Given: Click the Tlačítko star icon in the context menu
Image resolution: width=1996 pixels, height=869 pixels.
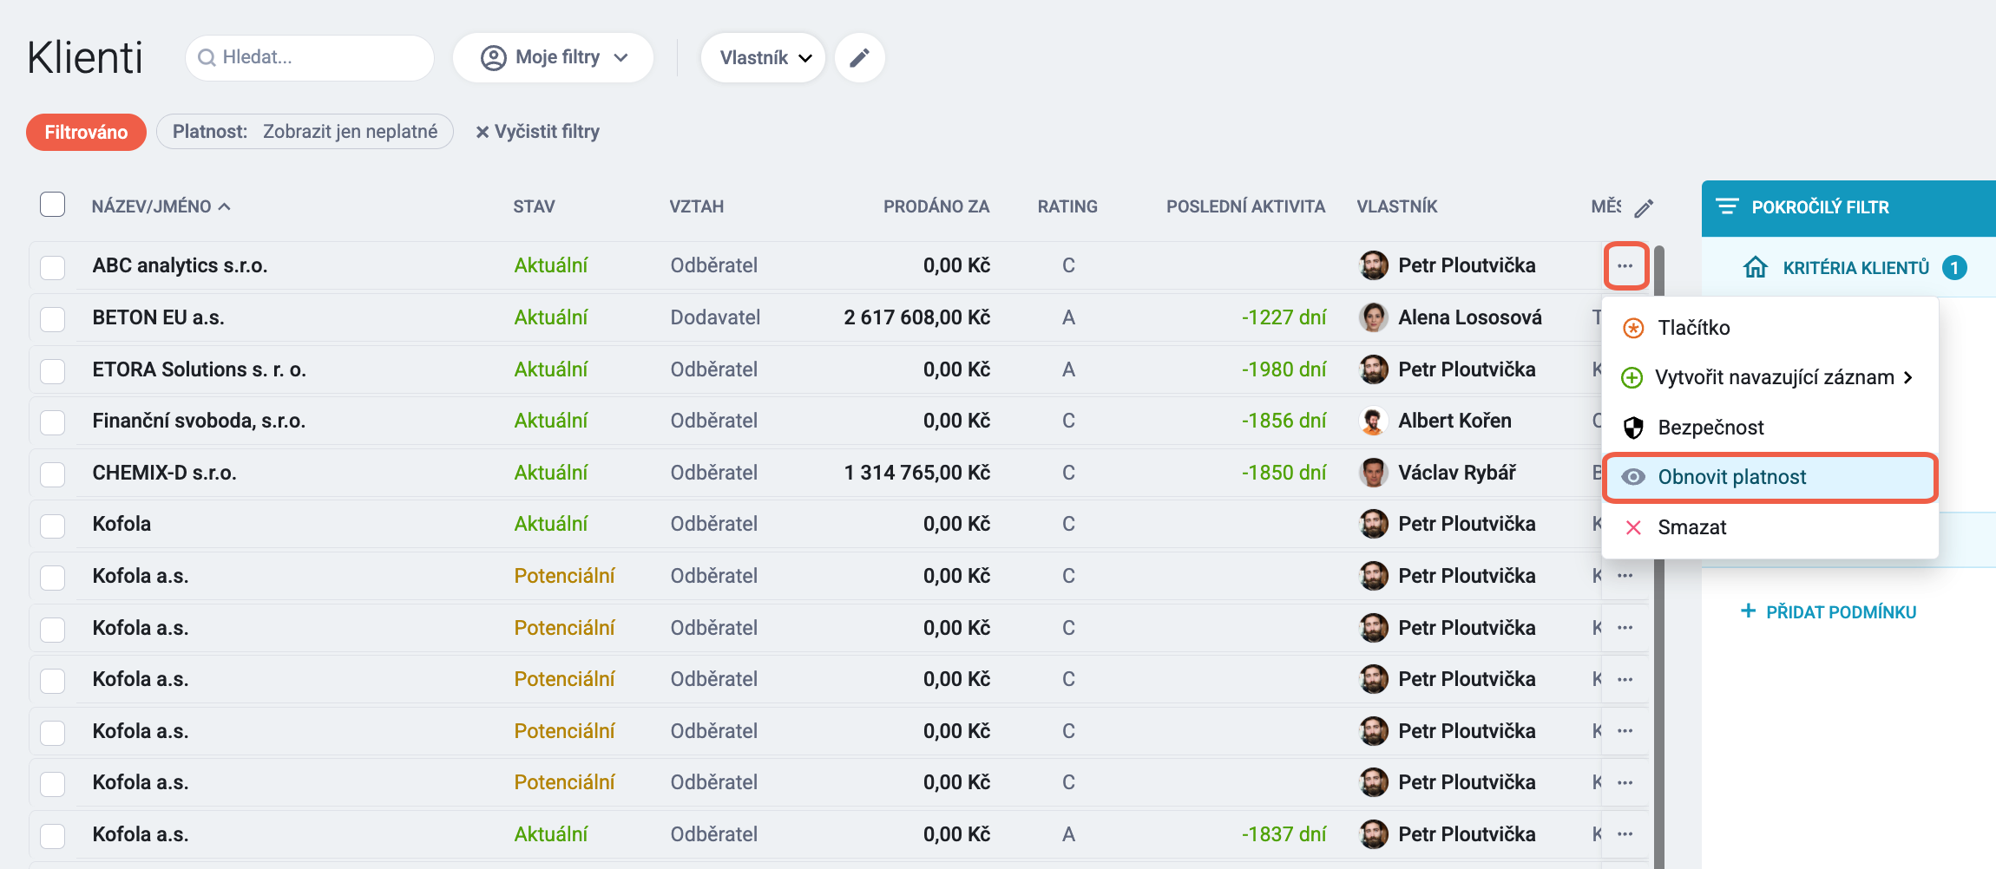Looking at the screenshot, I should tap(1633, 328).
